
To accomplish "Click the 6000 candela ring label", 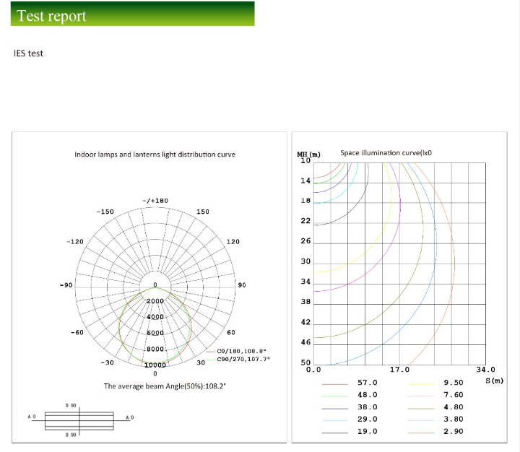I will 155,333.
